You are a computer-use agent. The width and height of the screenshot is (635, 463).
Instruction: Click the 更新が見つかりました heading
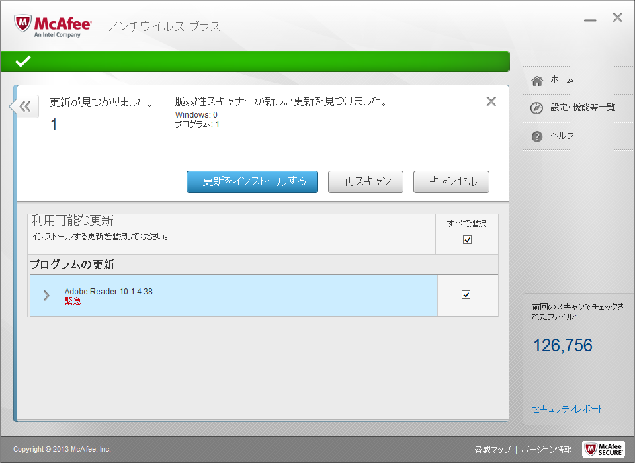pos(101,102)
